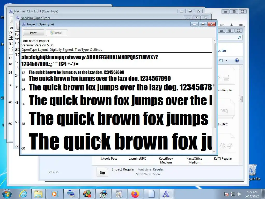265x199 pixels.
Task: Select the Iskoola Pota font item
Action: (x=109, y=159)
